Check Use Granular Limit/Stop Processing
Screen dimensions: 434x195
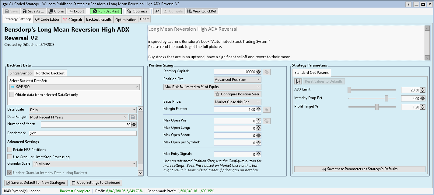point(10,157)
